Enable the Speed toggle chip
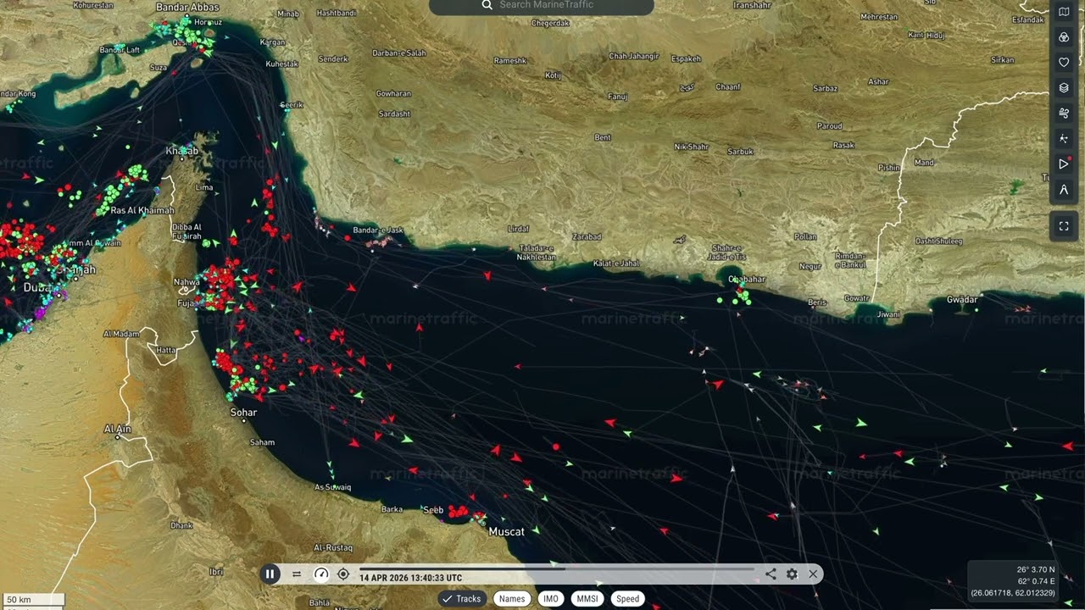Image resolution: width=1085 pixels, height=610 pixels. (x=627, y=598)
